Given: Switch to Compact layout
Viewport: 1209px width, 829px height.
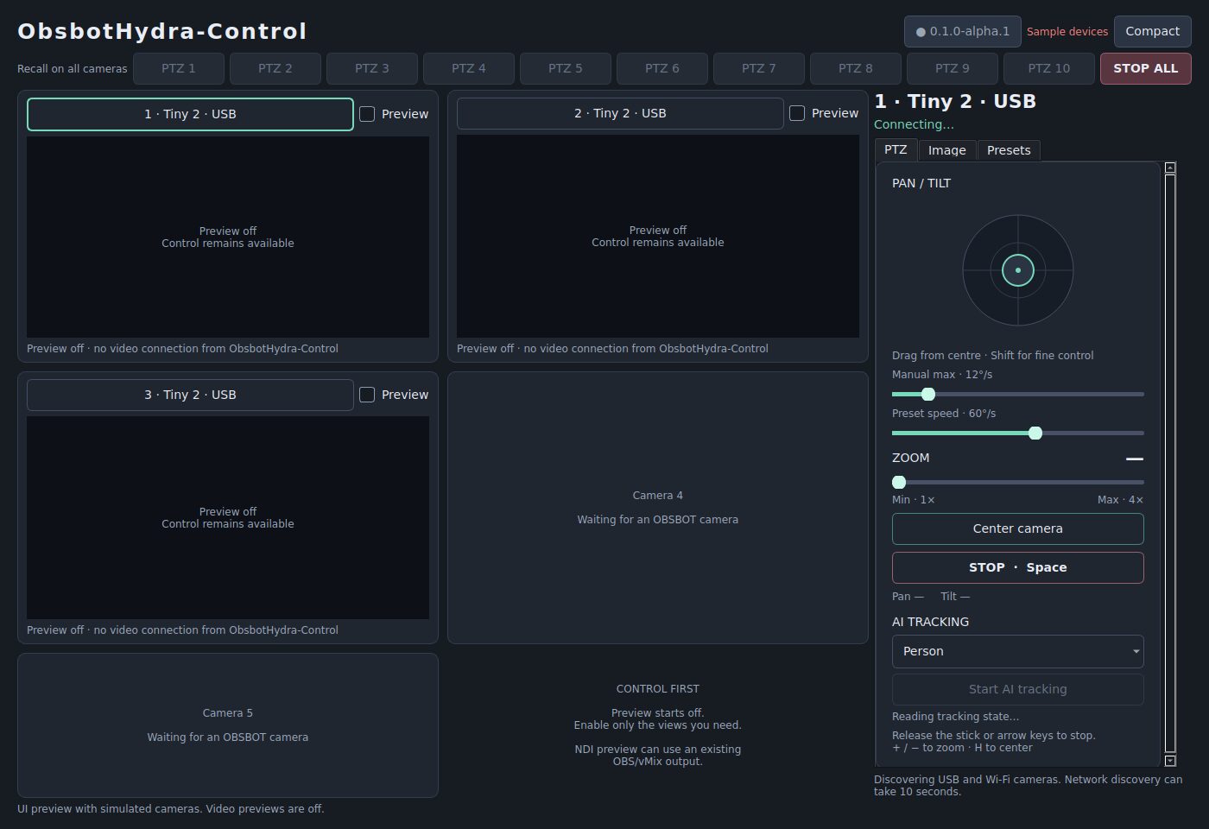Looking at the screenshot, I should click(1152, 31).
